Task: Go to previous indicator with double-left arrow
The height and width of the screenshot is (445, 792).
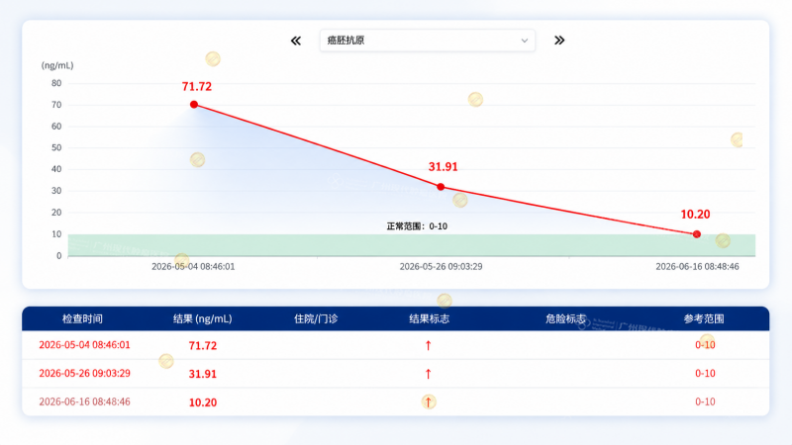Action: click(x=296, y=41)
